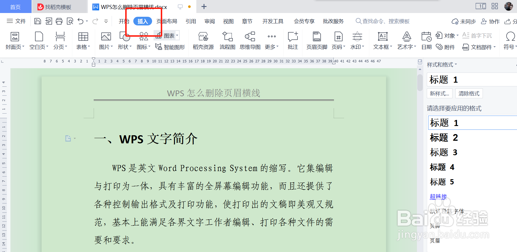This screenshot has width=517, height=252.
Task: Click the window layout switcher icon
Action: pyautogui.click(x=481, y=6)
